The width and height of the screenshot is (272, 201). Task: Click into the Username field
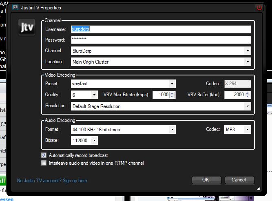point(161,29)
